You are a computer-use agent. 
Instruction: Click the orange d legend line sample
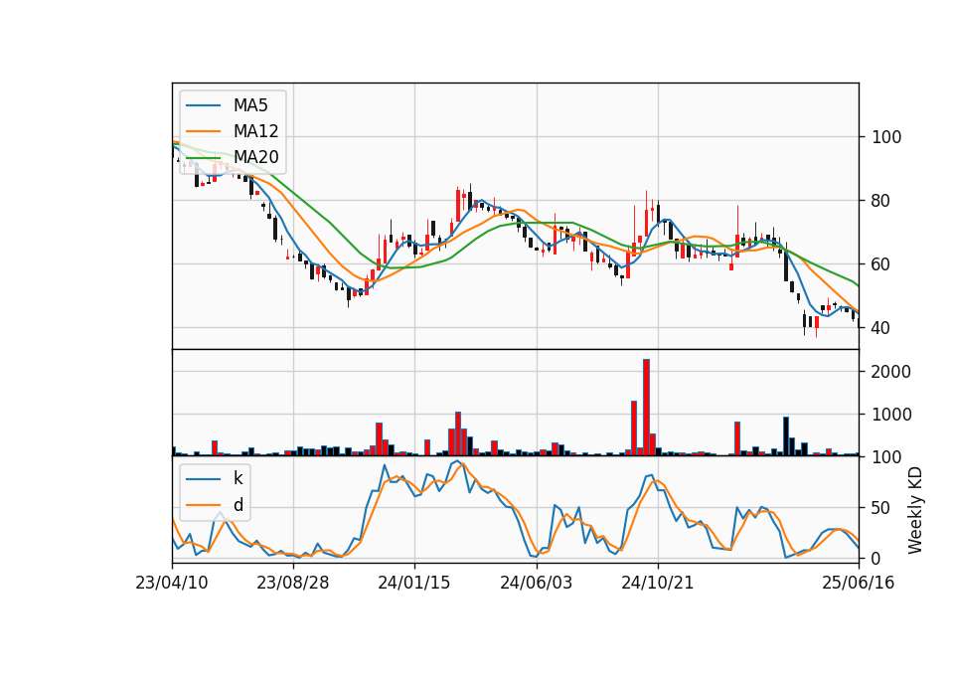203,505
